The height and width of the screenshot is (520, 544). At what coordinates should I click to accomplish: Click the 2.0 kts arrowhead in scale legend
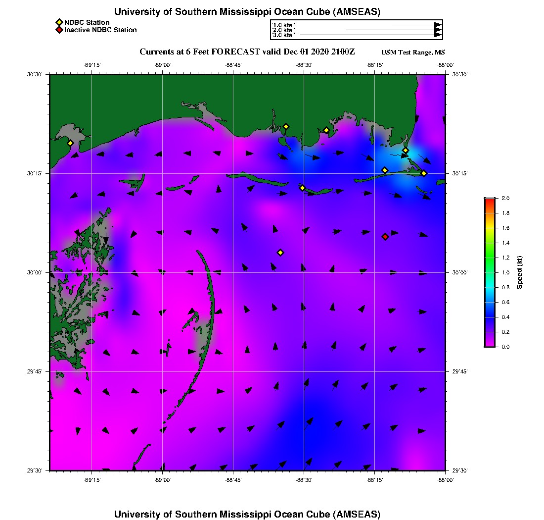(x=438, y=30)
